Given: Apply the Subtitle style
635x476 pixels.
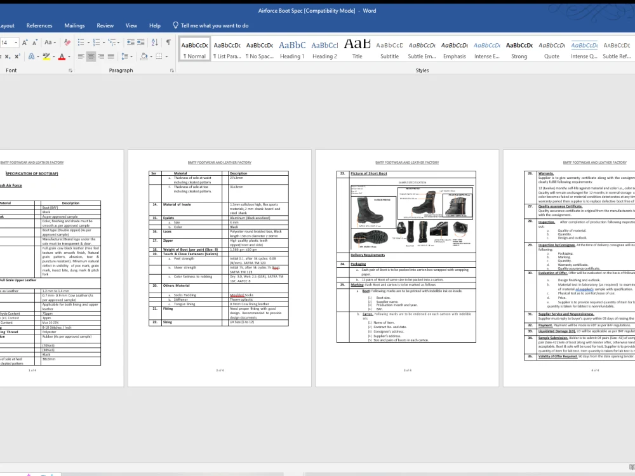Looking at the screenshot, I should [390, 50].
